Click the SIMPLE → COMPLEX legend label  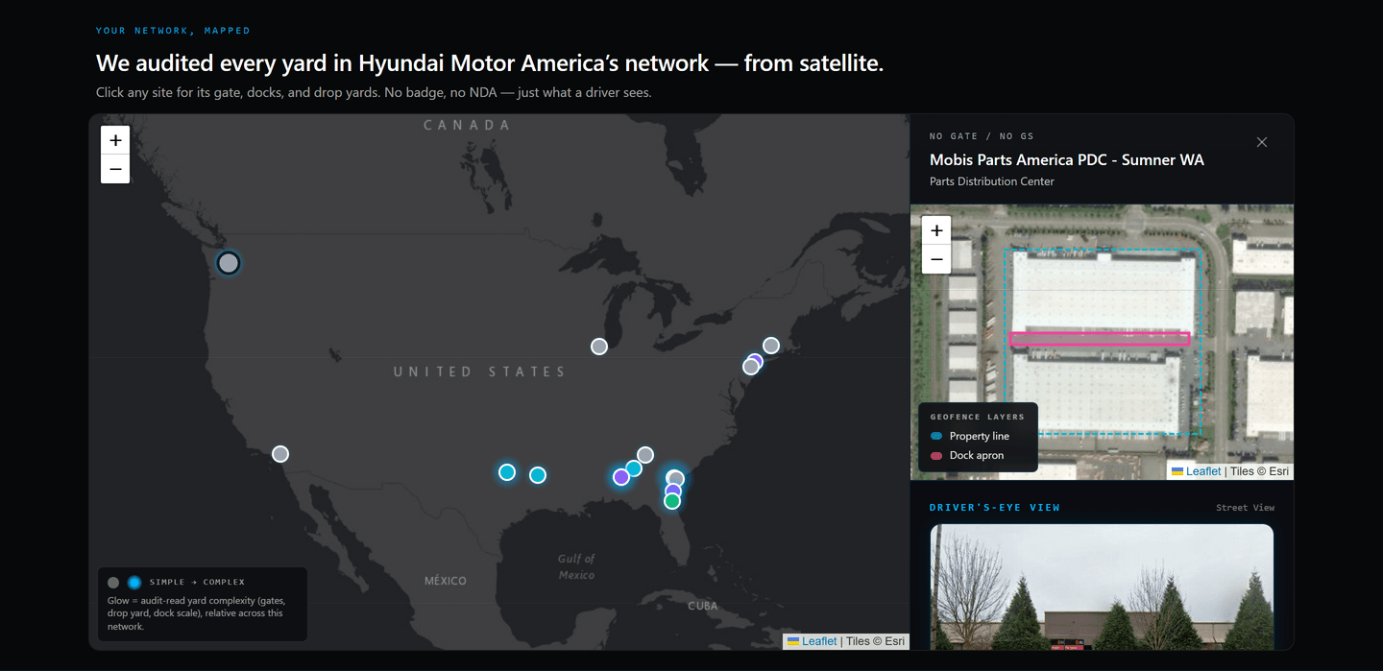click(x=197, y=583)
